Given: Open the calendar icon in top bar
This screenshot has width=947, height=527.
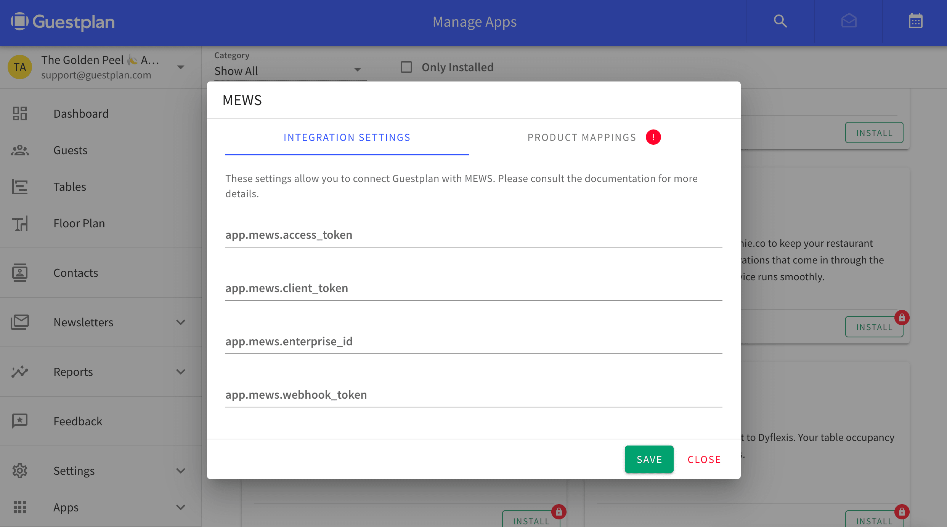Looking at the screenshot, I should [915, 21].
